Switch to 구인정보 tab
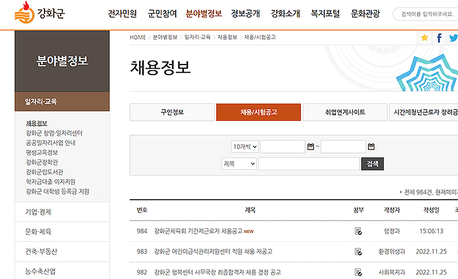The image size is (458, 279). click(172, 112)
